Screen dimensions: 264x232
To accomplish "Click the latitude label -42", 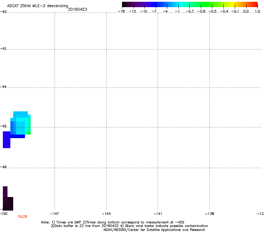I will (x=3, y=49).
